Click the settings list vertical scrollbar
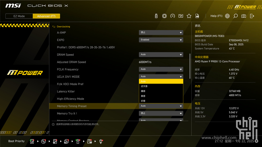Viewport: 262px width, 147px height. (190, 66)
